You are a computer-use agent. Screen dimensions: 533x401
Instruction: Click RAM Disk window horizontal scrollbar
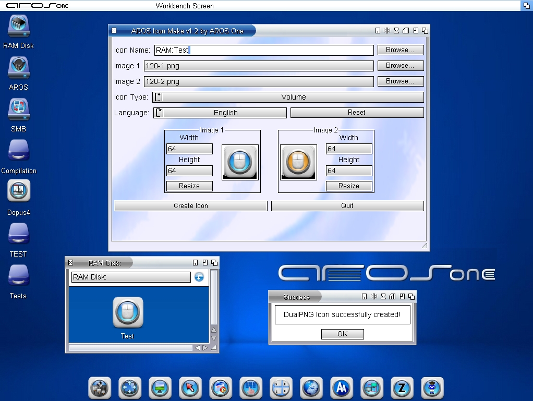click(131, 348)
